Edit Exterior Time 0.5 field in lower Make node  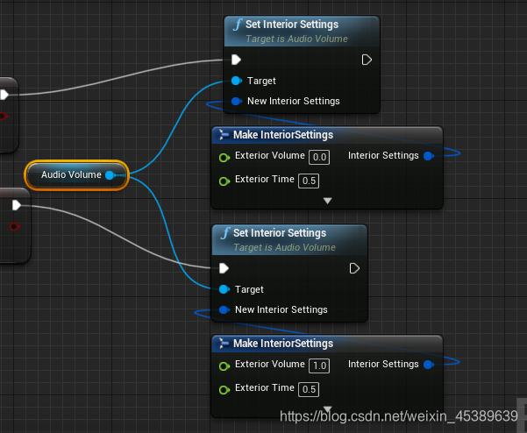click(309, 389)
